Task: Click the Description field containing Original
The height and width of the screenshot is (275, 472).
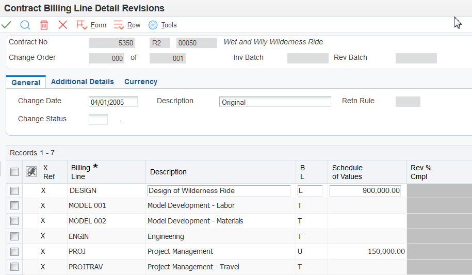Action: pyautogui.click(x=275, y=102)
